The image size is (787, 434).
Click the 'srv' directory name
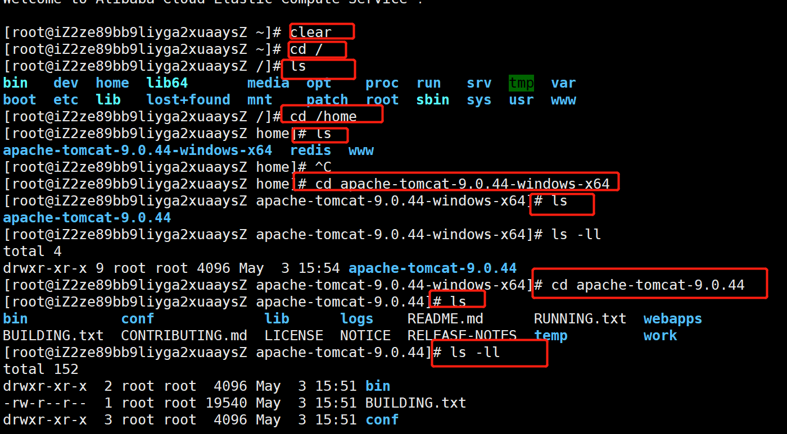click(x=479, y=83)
